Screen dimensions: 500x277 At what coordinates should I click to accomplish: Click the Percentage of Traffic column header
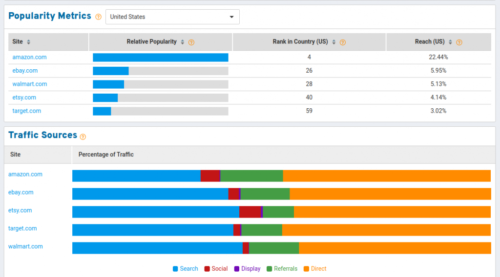click(106, 155)
